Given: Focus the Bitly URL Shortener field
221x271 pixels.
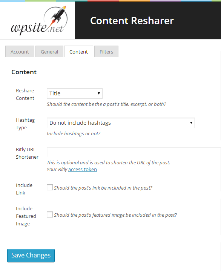Looking at the screenshot, I should click(134, 152).
